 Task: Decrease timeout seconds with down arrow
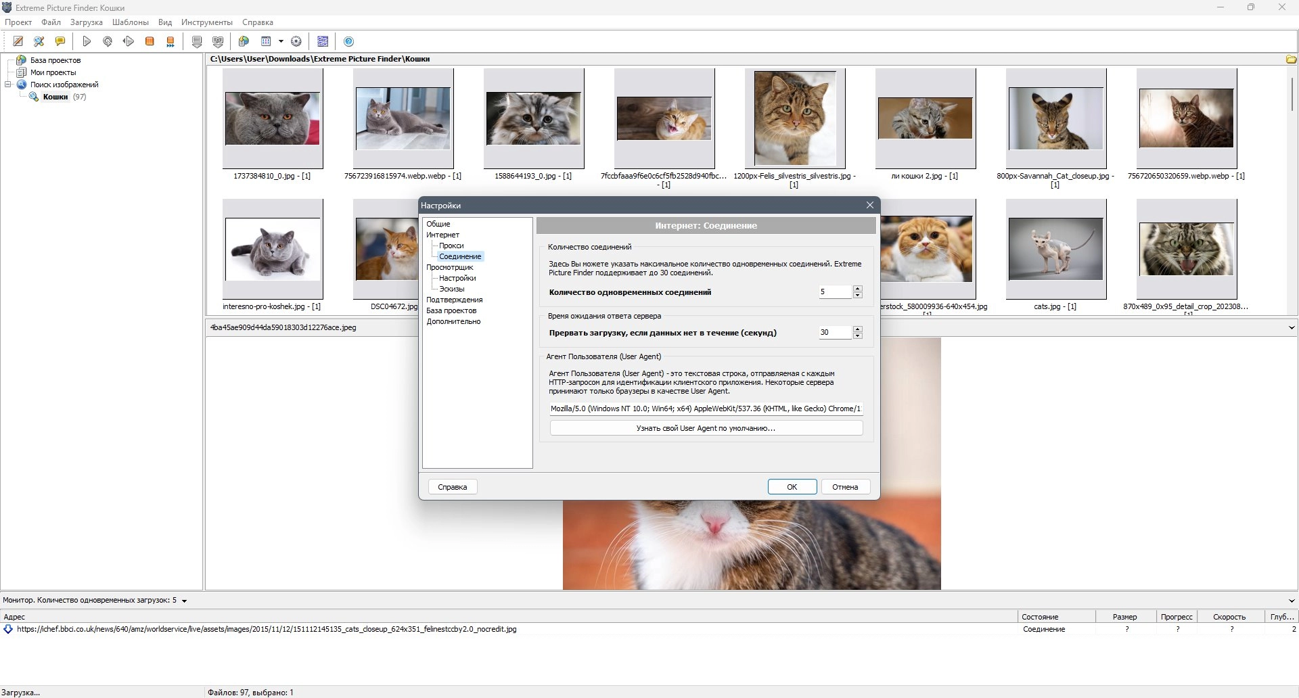[x=858, y=335]
